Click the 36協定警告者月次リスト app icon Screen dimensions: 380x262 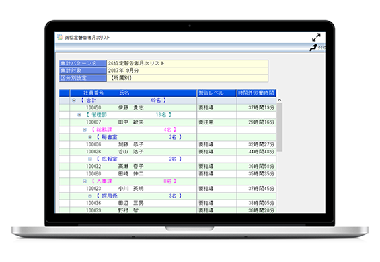tap(60, 37)
